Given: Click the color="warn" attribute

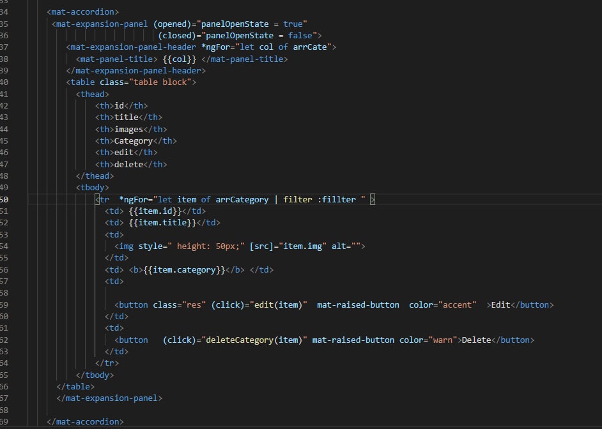Looking at the screenshot, I should (x=428, y=340).
